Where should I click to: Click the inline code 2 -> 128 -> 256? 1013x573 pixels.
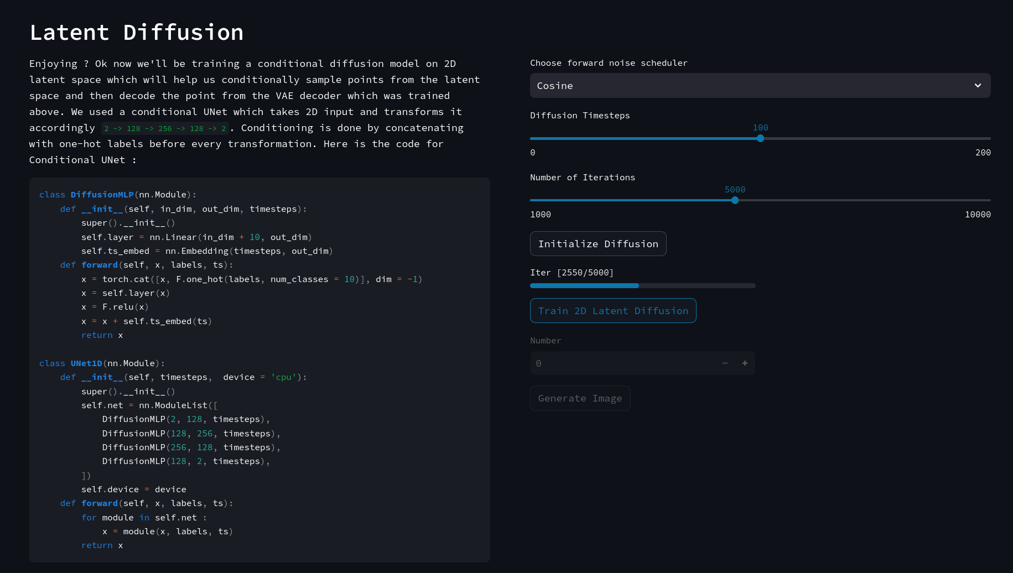click(x=165, y=129)
